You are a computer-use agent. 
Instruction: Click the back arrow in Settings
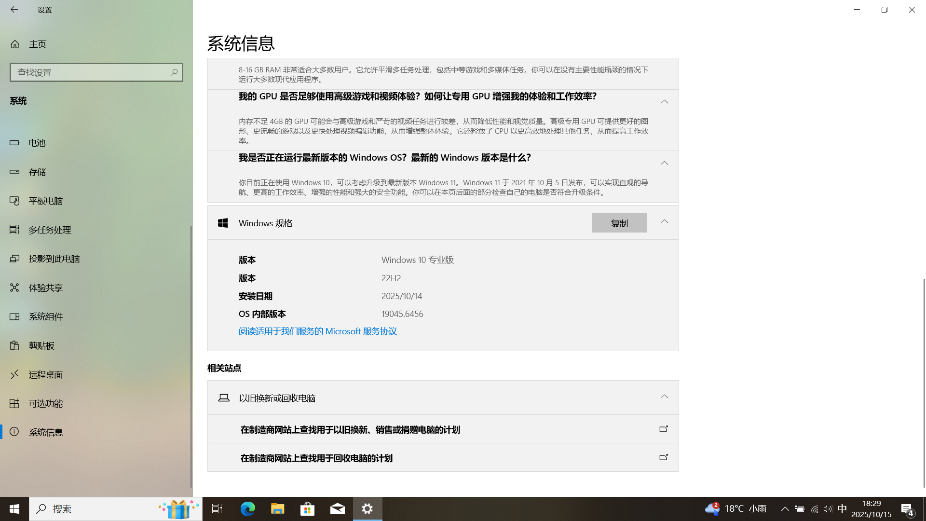(x=14, y=10)
